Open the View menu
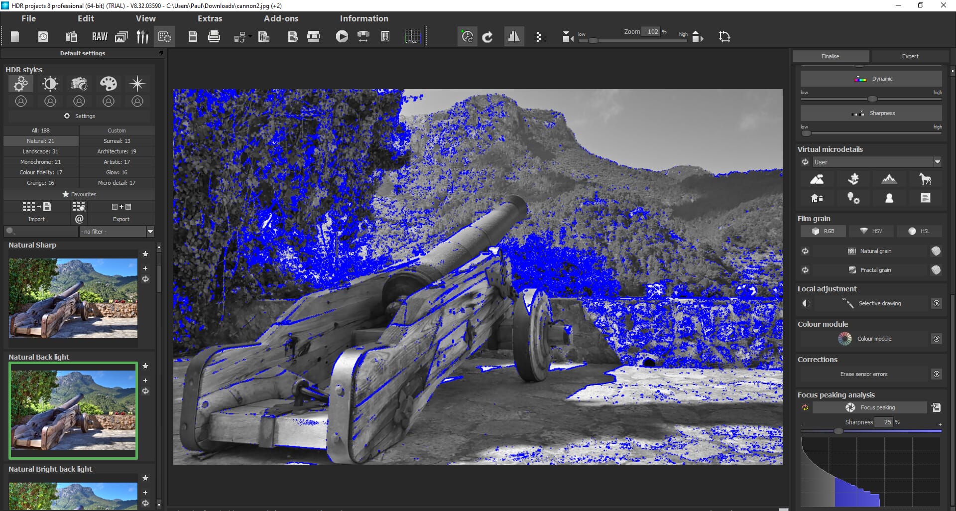Screen dimensions: 956x511 145,18
